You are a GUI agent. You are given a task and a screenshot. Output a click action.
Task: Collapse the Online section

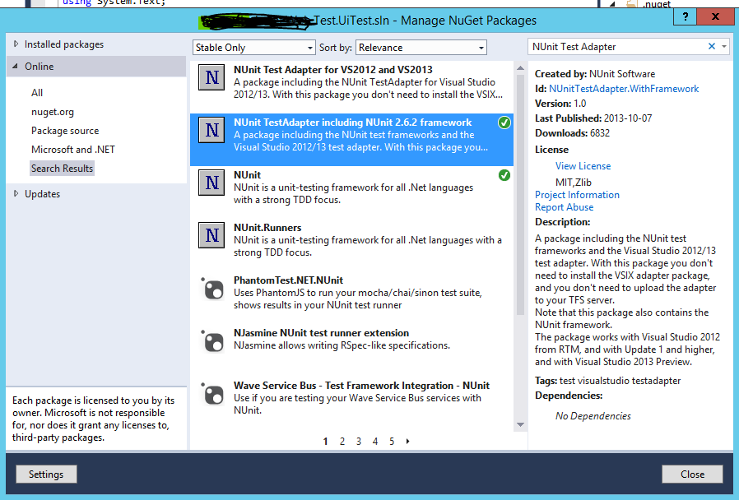[x=15, y=66]
